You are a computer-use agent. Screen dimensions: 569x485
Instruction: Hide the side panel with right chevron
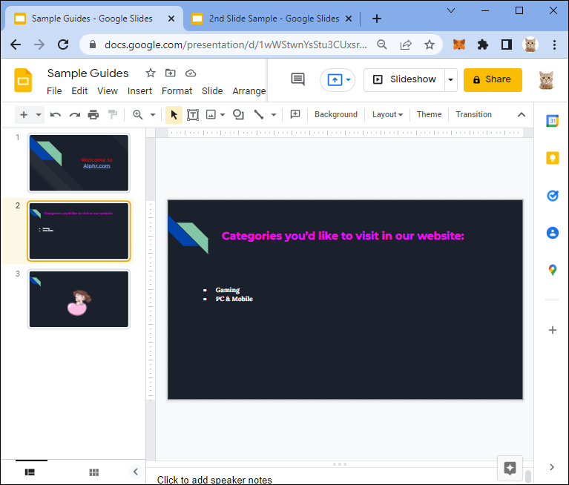tap(552, 467)
